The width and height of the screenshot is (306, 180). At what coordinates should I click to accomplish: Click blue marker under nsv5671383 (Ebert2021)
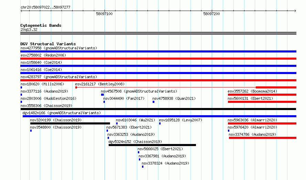[x=107, y=131]
